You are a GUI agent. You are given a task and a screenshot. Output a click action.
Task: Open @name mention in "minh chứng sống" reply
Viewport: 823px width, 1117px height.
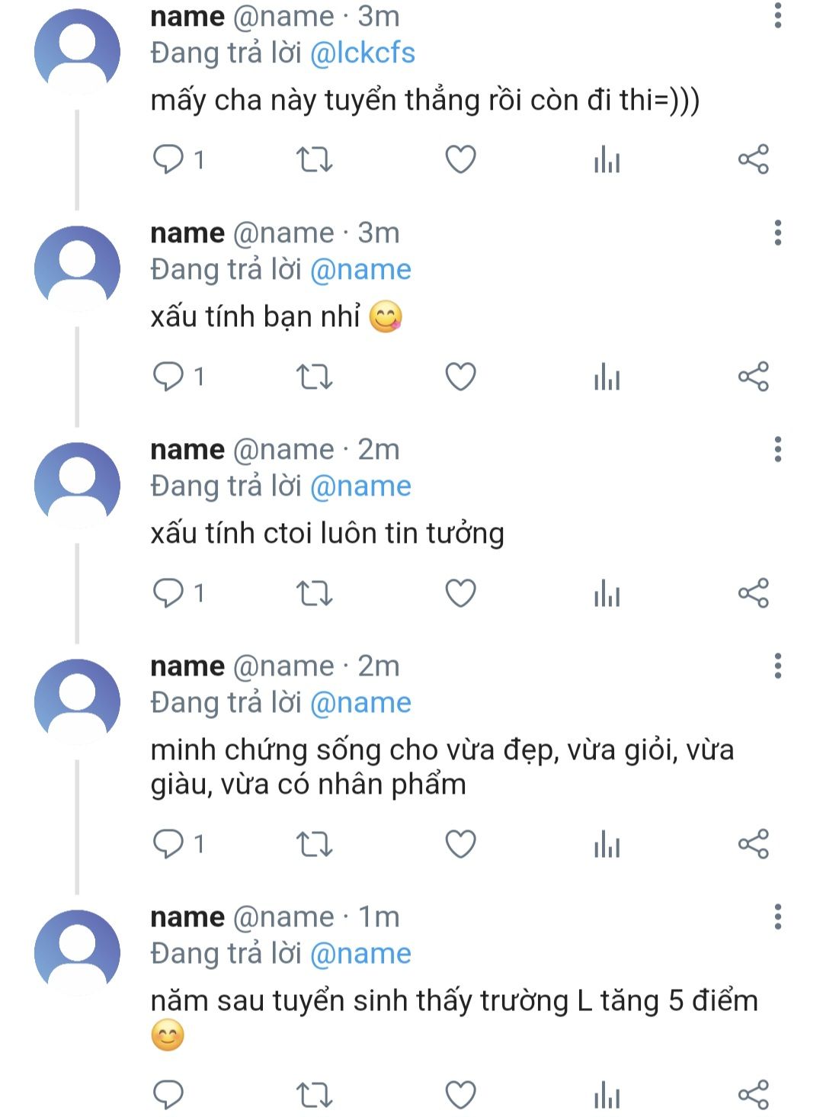(360, 703)
